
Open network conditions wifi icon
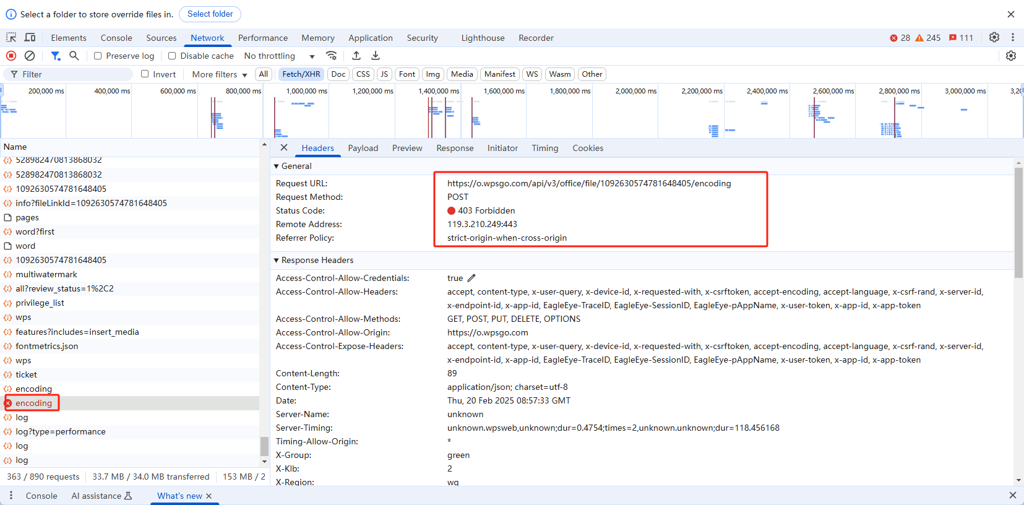[x=332, y=56]
